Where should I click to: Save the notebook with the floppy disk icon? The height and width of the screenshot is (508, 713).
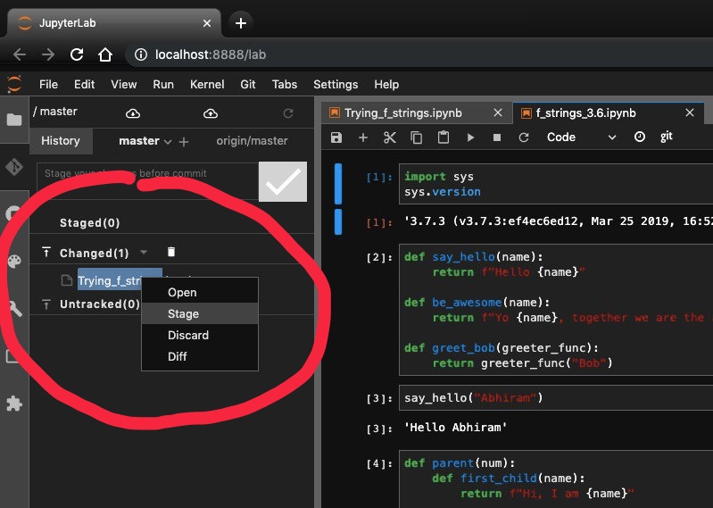coord(336,137)
